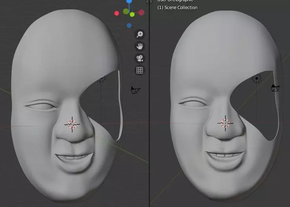Click the 'User Orthographic' view label
290x207 pixels.
click(175, 1)
